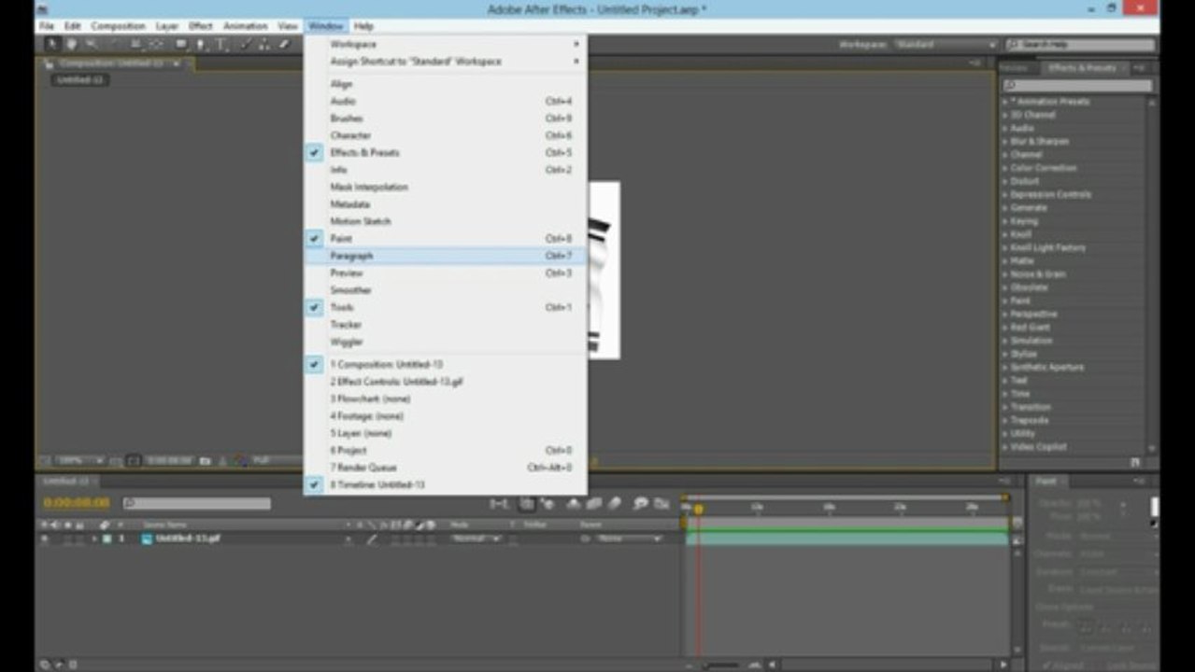1195x672 pixels.
Task: Open the composition mini-flowchart in timeline
Action: pos(499,504)
